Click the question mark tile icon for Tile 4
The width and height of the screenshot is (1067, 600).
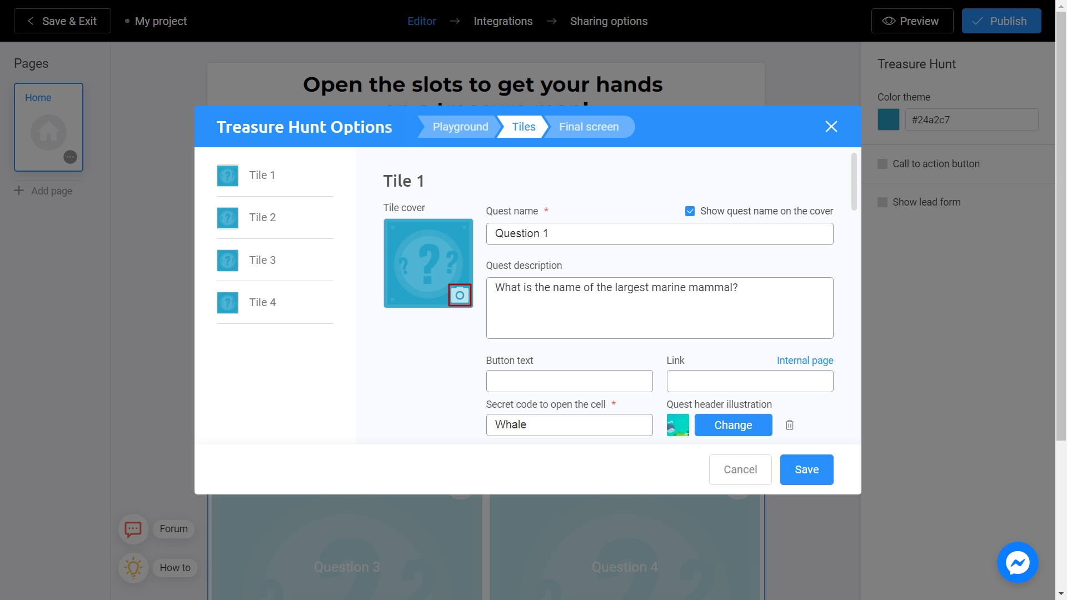coord(228,302)
